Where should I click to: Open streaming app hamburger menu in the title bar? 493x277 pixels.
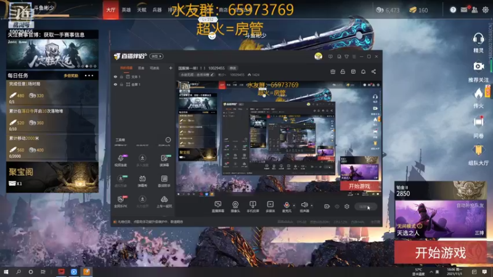point(354,57)
